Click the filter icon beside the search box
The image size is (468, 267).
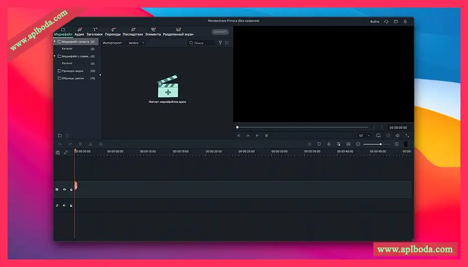tap(220, 43)
